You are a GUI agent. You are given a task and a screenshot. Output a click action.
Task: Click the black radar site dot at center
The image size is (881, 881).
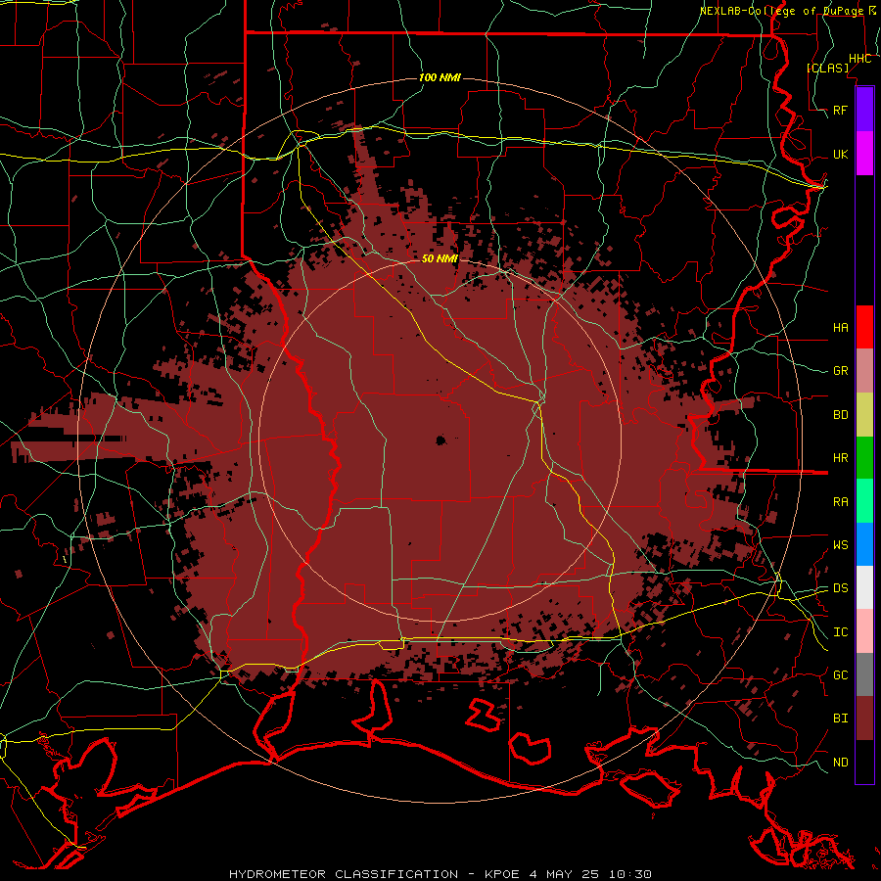[x=441, y=440]
